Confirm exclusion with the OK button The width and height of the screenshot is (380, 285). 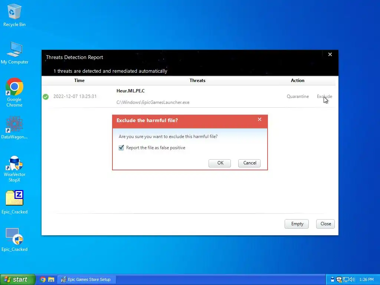point(220,163)
